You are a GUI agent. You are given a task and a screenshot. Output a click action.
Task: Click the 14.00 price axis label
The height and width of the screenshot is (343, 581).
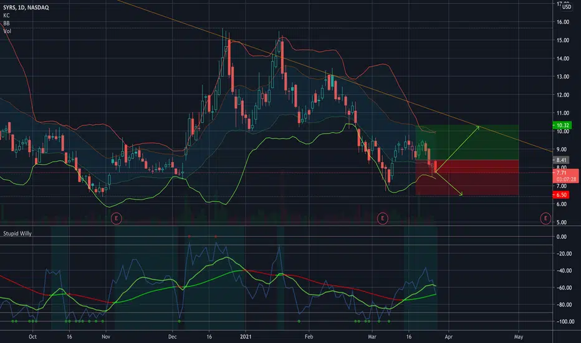562,58
